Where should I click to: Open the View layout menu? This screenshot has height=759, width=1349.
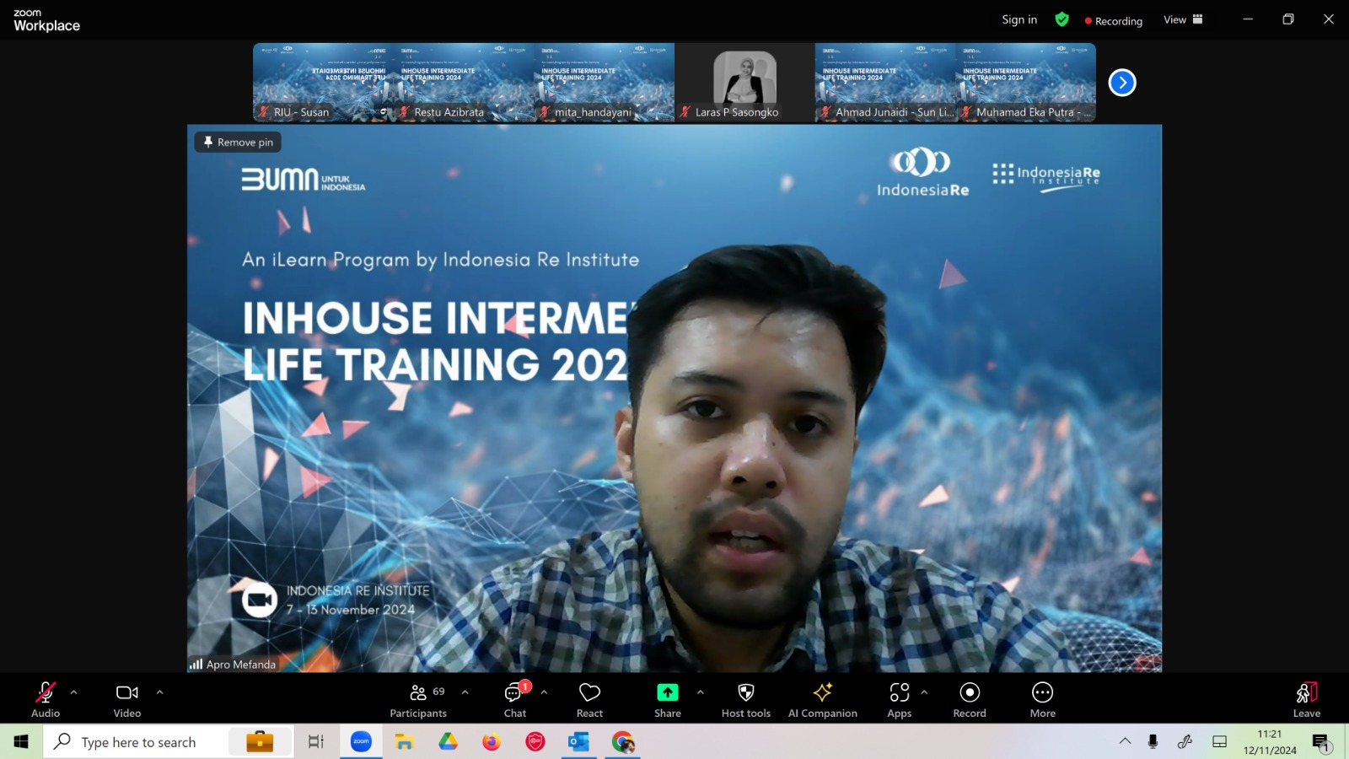[x=1183, y=19]
